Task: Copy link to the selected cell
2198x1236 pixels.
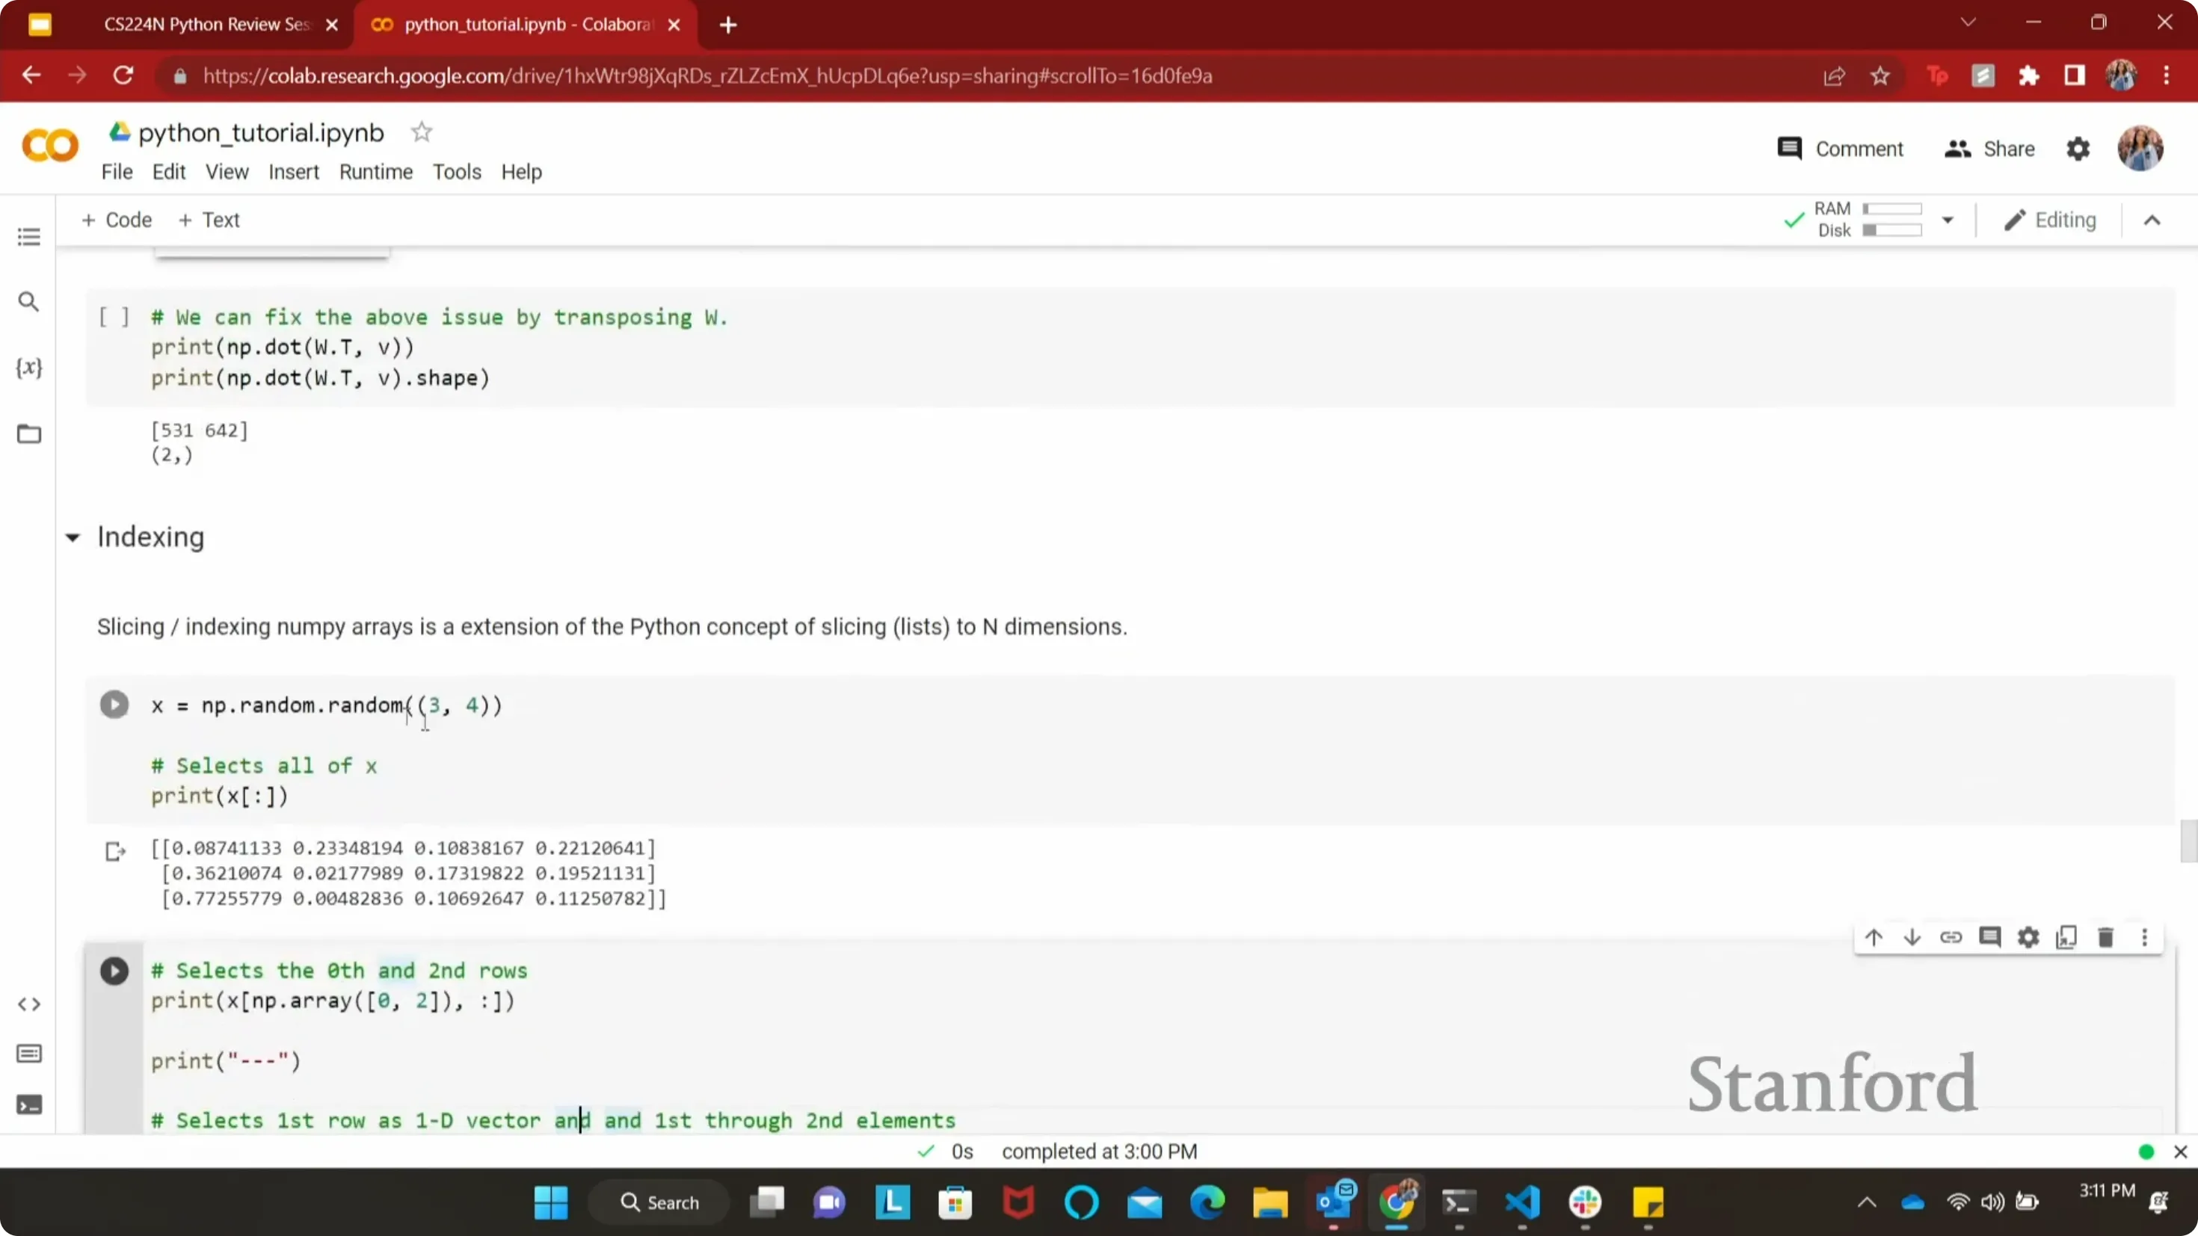Action: [1951, 937]
